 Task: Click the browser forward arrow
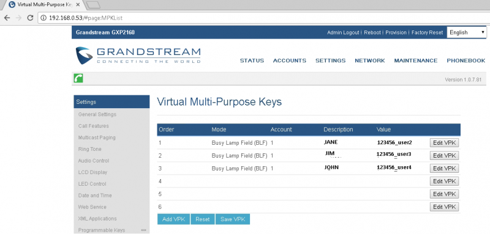click(18, 18)
